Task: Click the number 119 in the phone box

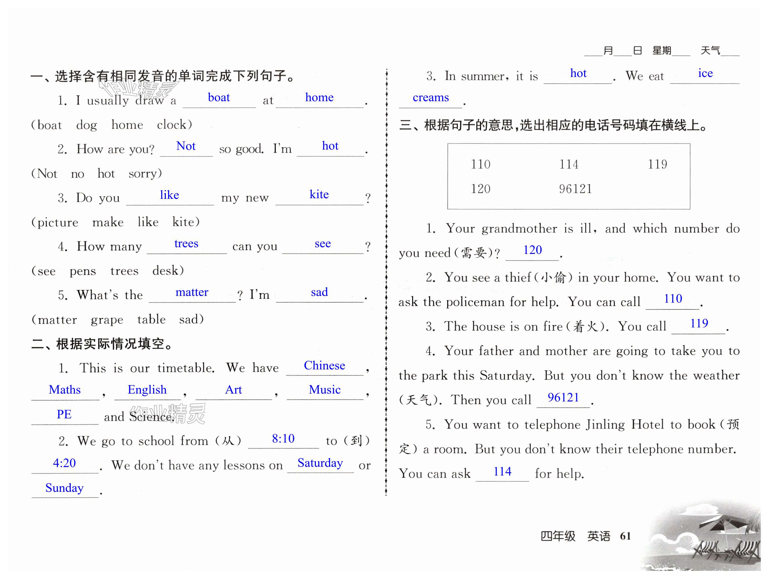Action: click(x=657, y=164)
